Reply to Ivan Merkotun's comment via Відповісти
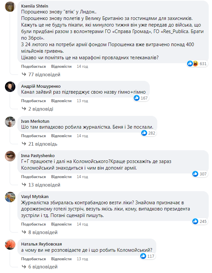The image size is (212, 273). 61,136
